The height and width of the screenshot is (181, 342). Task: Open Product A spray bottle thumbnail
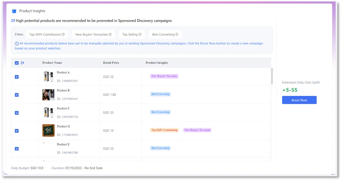coord(48,77)
